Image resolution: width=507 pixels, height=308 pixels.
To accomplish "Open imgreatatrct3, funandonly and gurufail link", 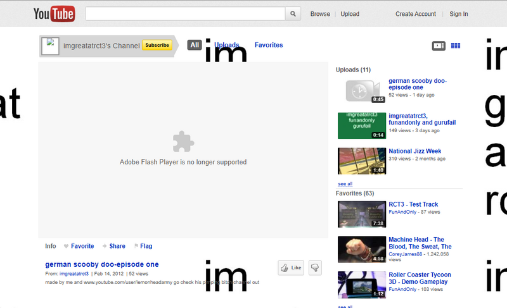I will pos(422,120).
